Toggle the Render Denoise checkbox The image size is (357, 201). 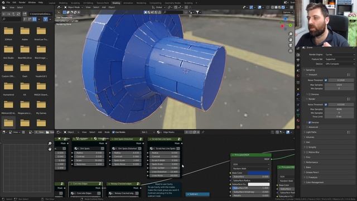click(x=310, y=123)
